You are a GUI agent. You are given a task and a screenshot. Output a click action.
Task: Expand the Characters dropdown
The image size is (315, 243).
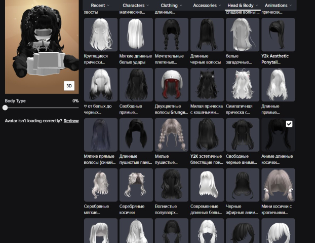tap(136, 6)
